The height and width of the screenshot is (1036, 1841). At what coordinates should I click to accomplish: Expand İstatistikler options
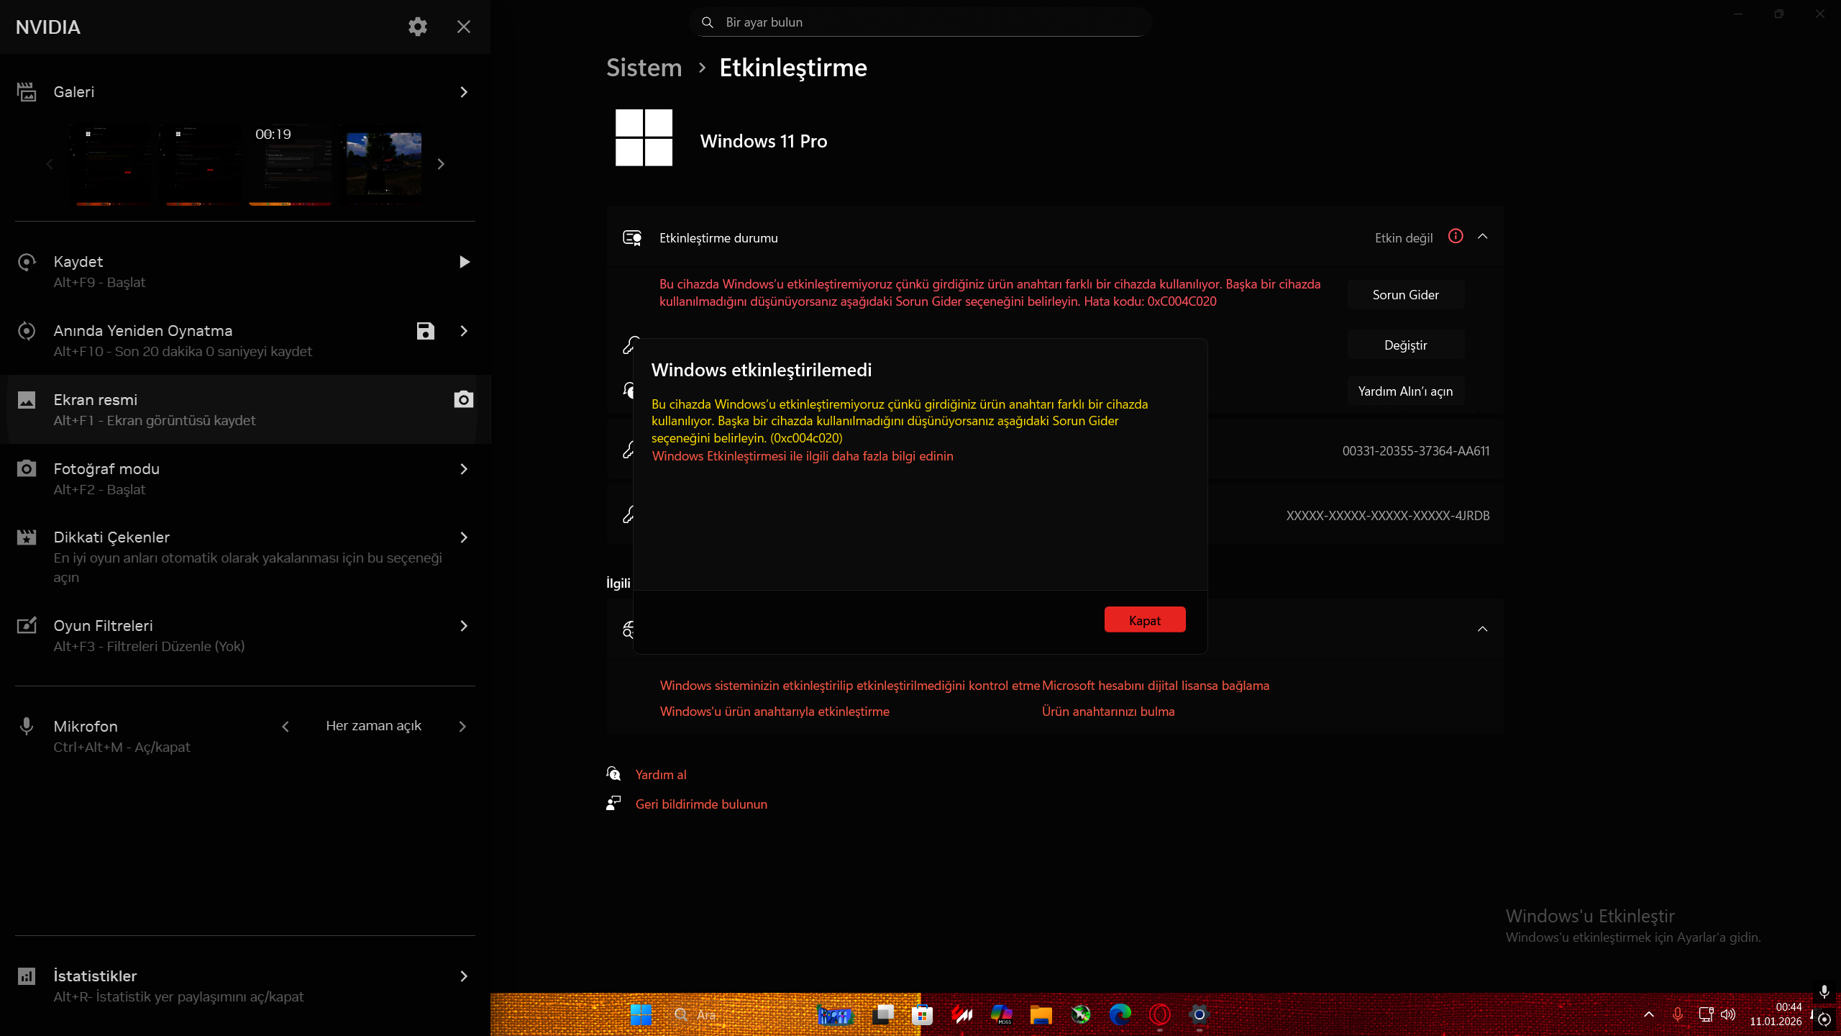(464, 976)
